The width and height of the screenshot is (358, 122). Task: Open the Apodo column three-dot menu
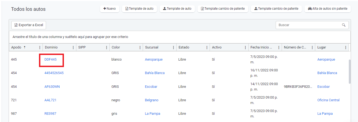[40, 47]
